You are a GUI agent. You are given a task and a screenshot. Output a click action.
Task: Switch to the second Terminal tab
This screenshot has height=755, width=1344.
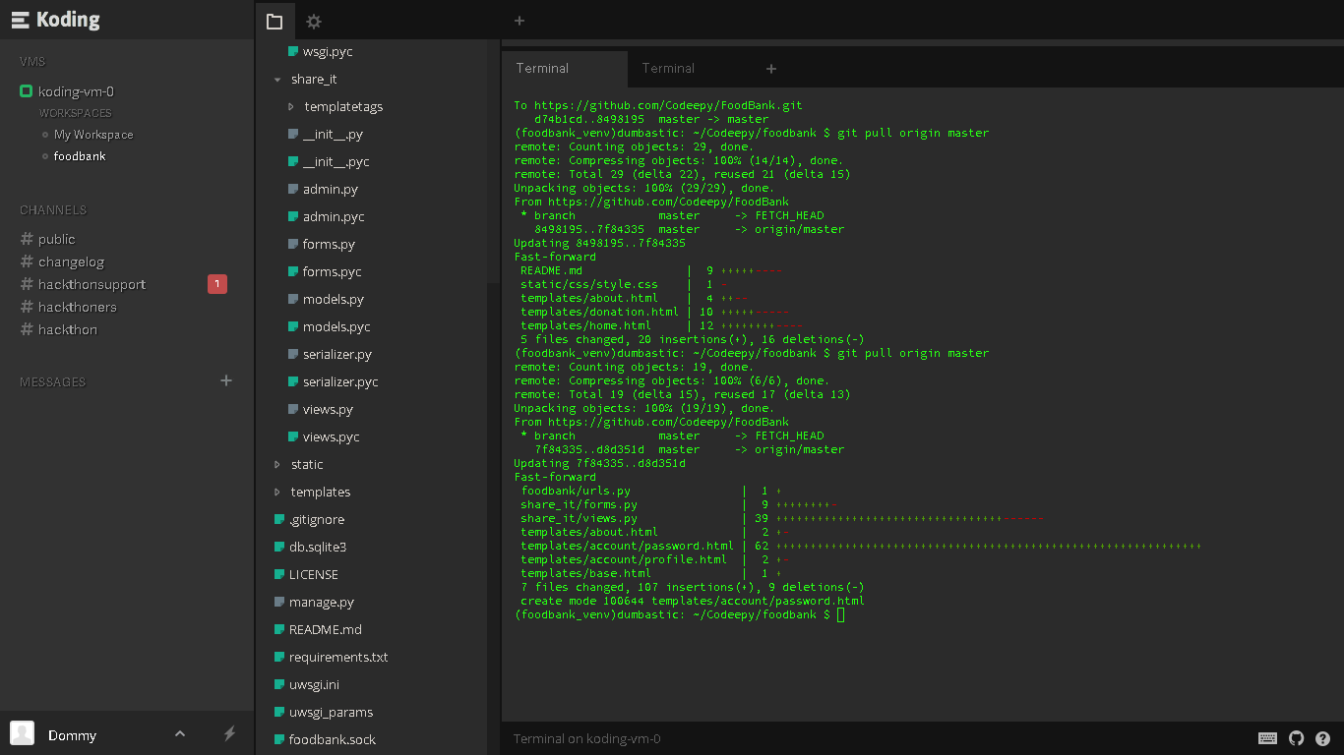pos(668,69)
